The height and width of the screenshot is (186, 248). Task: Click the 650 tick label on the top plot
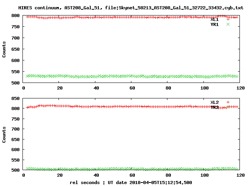pos(15,49)
